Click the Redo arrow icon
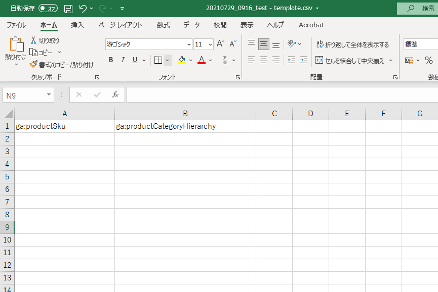This screenshot has height=292, width=438. tap(102, 9)
